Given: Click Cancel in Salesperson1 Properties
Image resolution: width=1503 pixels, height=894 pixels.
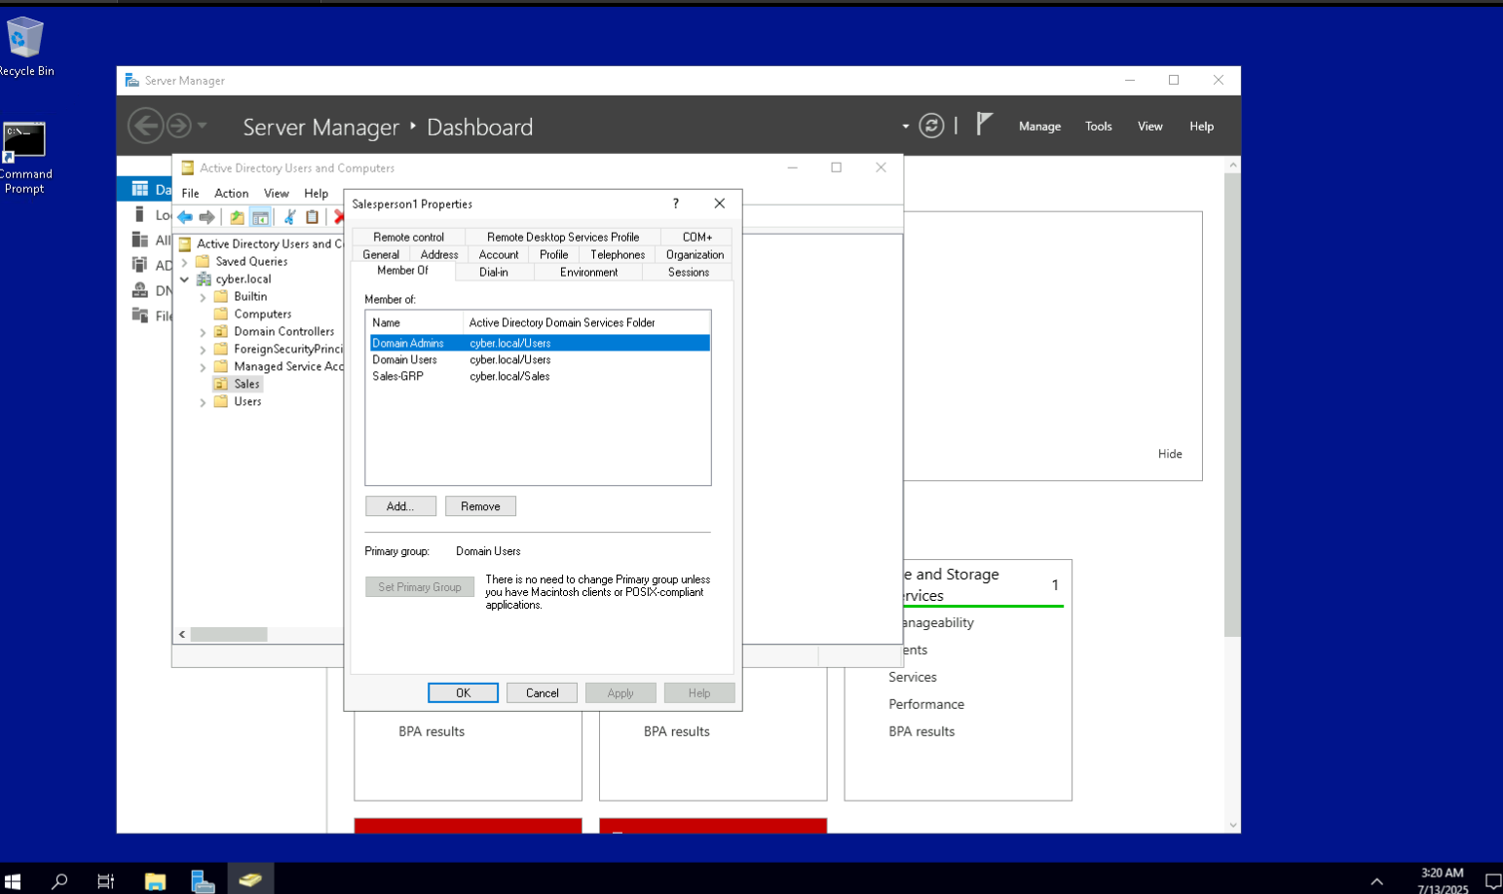Looking at the screenshot, I should (x=543, y=693).
